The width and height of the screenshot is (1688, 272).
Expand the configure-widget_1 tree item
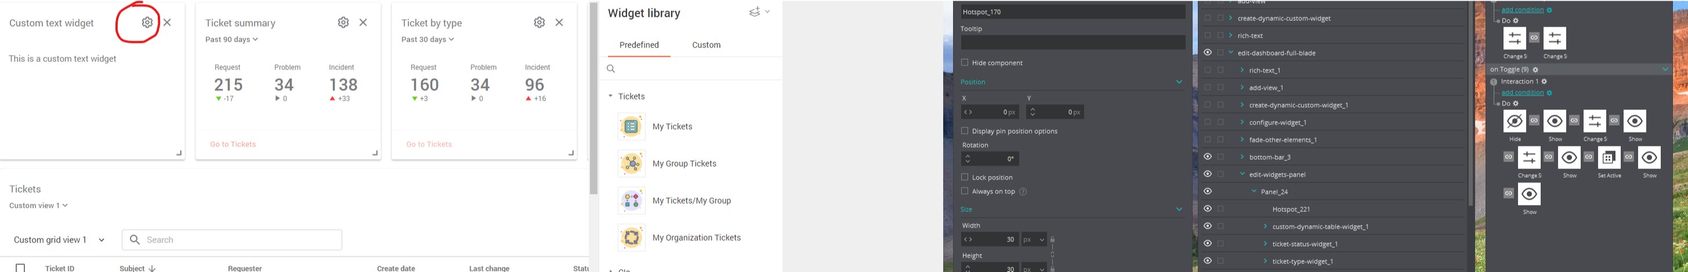pyautogui.click(x=1242, y=122)
